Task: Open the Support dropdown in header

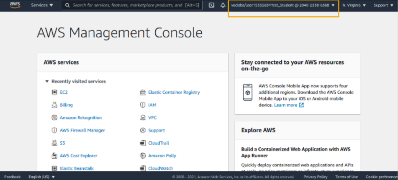Action: coord(383,5)
